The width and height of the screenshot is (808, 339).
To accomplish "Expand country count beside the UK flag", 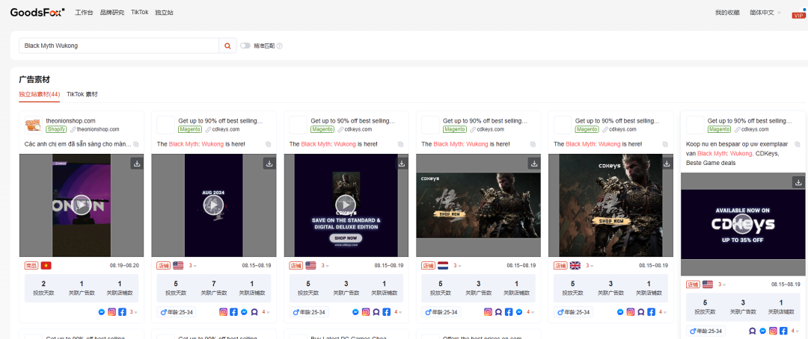I will (590, 265).
